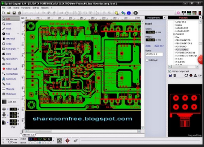Close the Properties panel

pos(164,18)
